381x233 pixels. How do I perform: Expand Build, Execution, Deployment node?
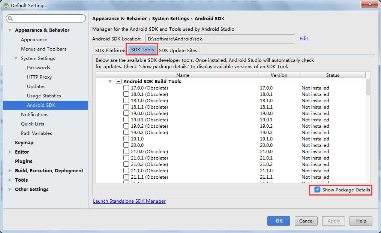click(x=10, y=170)
